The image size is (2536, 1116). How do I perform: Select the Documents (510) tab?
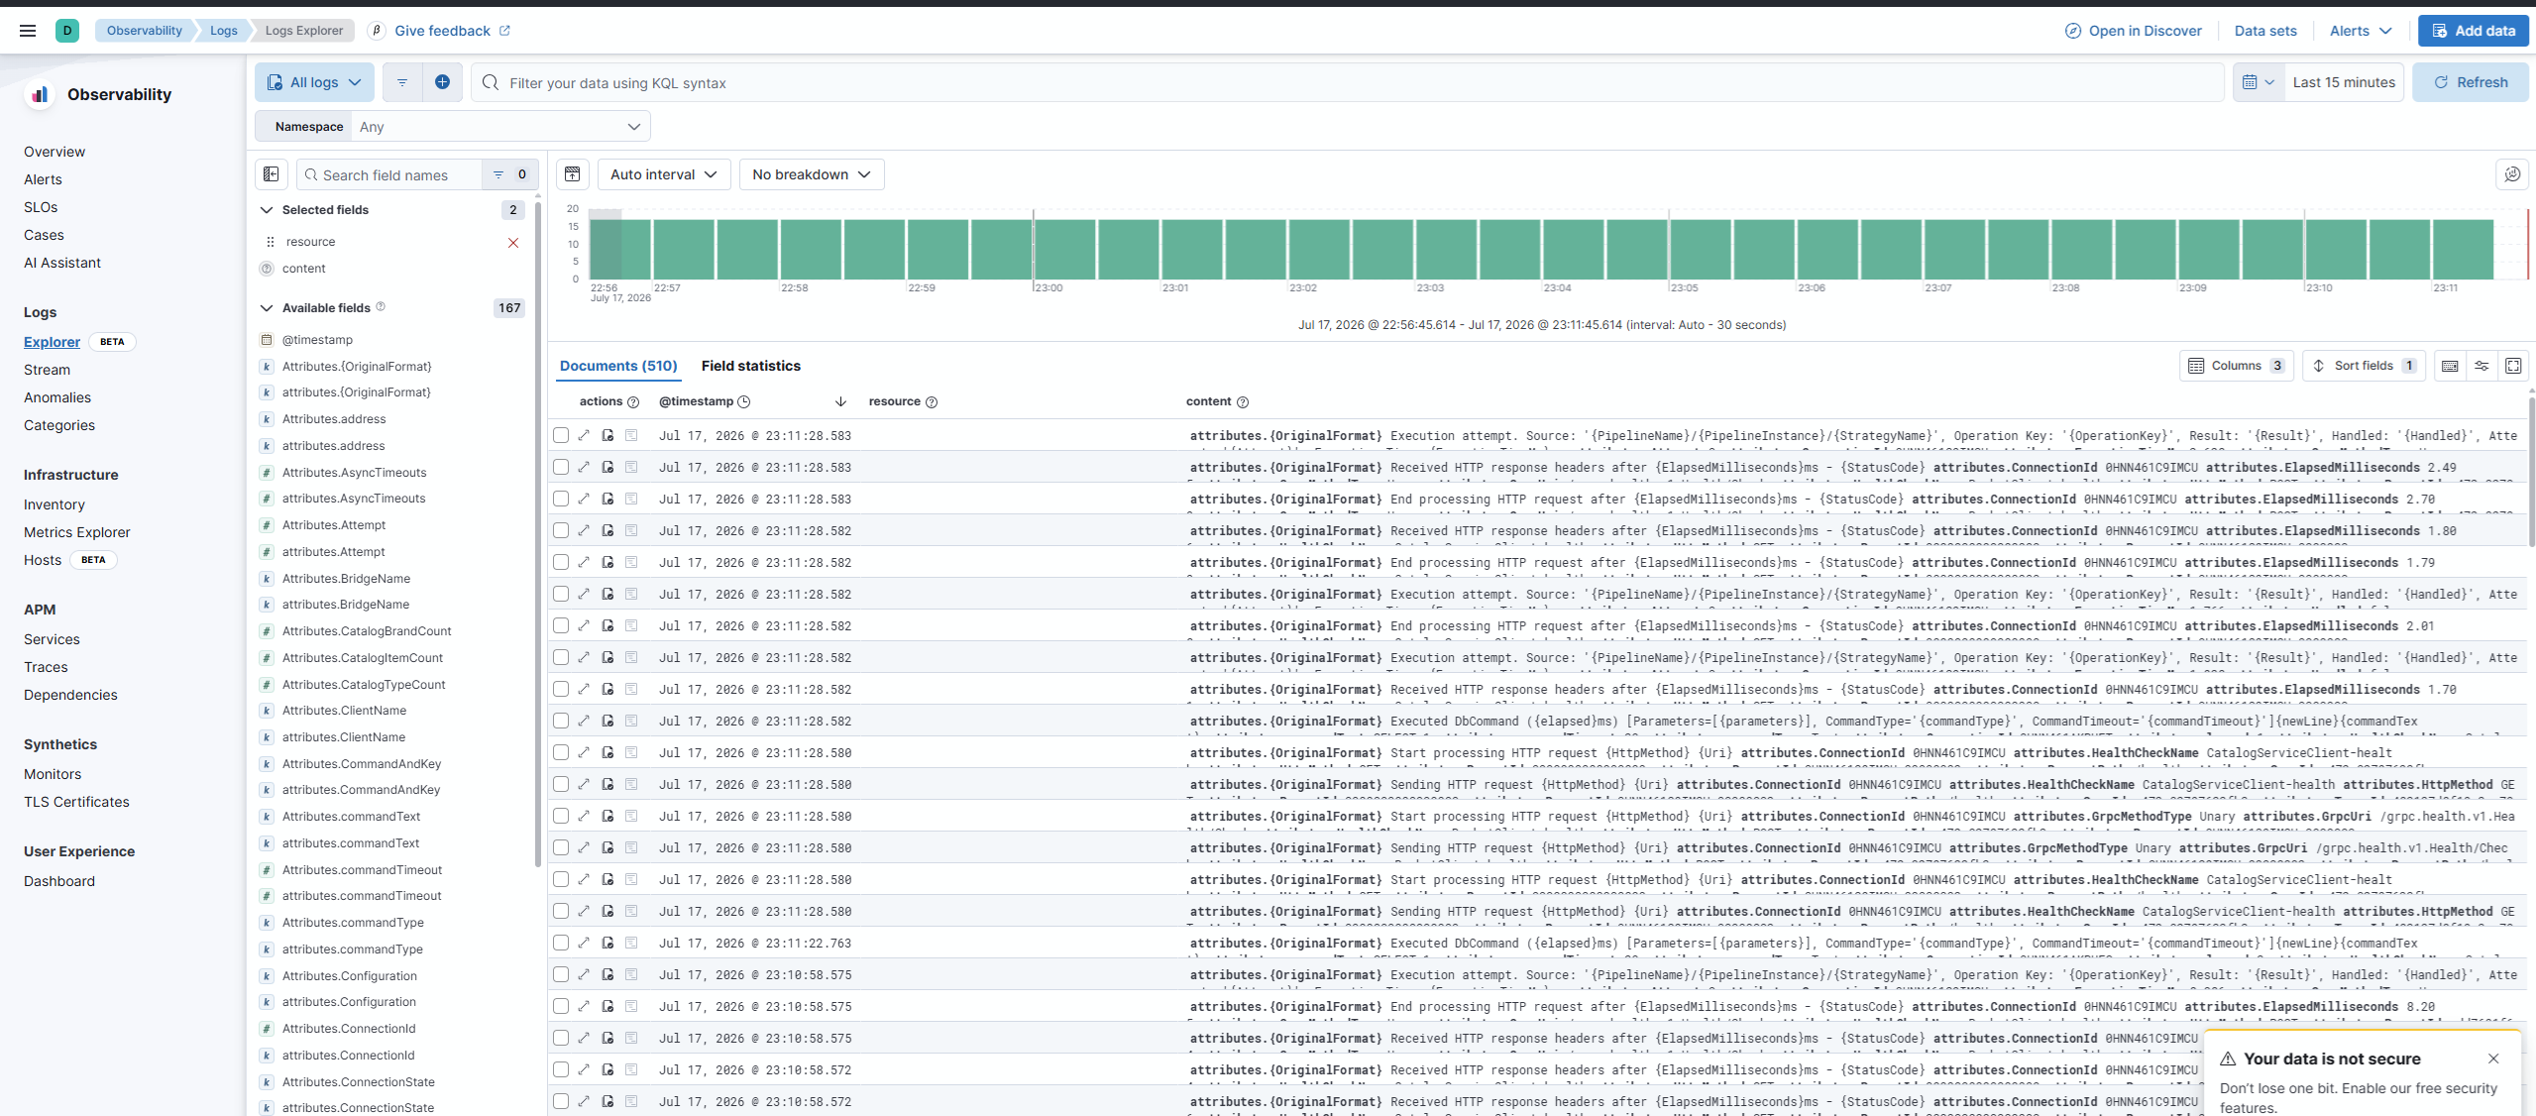(618, 366)
